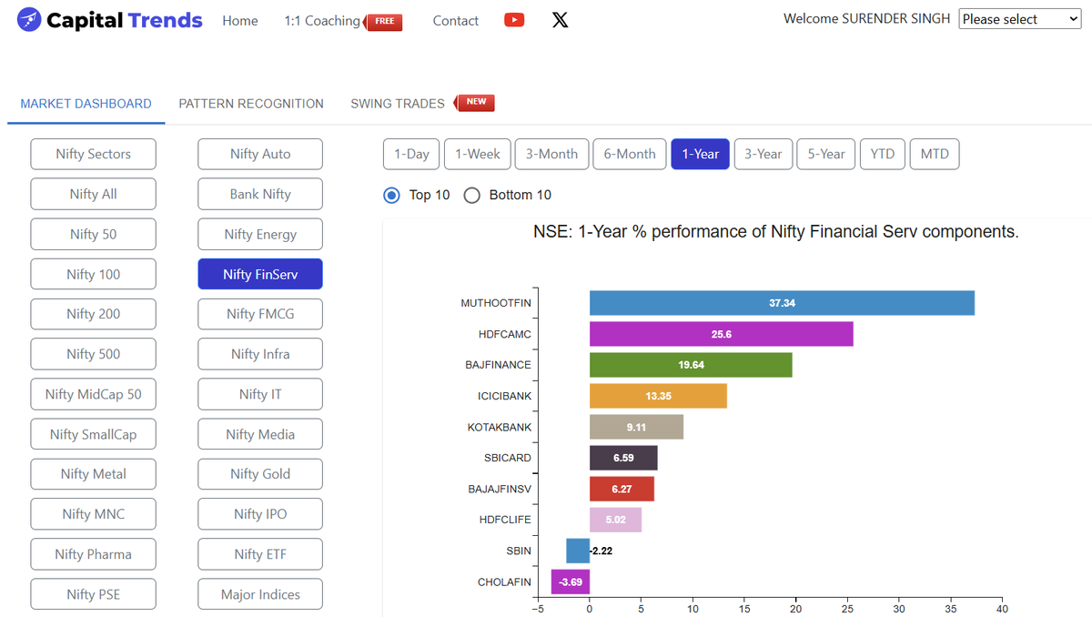Click the BAJFINANCE 19.64 bar
This screenshot has width=1092, height=617.
[x=691, y=365]
